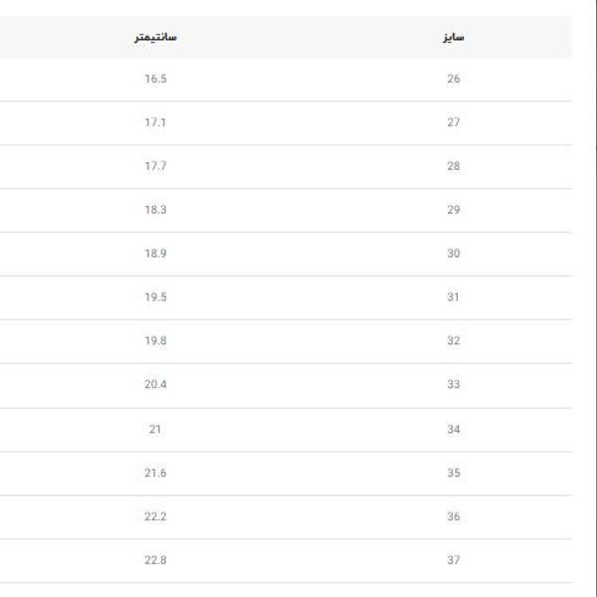Click the 20.4 centimeter value
This screenshot has height=597, width=597.
[x=155, y=385]
